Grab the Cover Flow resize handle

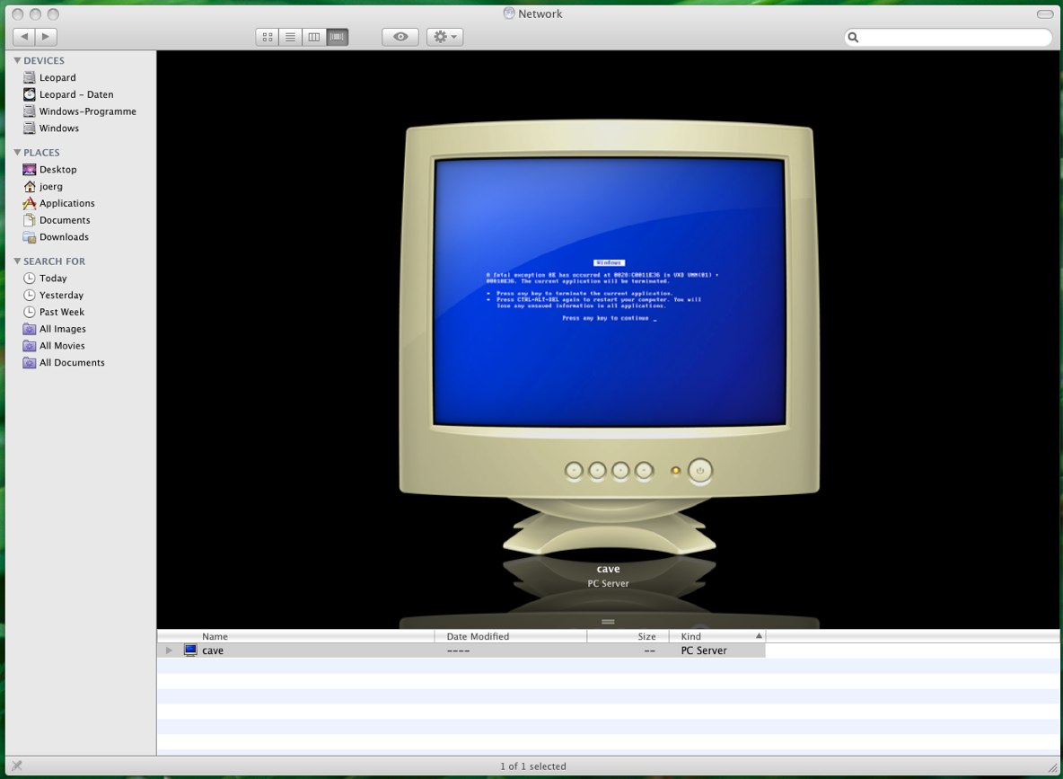tap(608, 621)
